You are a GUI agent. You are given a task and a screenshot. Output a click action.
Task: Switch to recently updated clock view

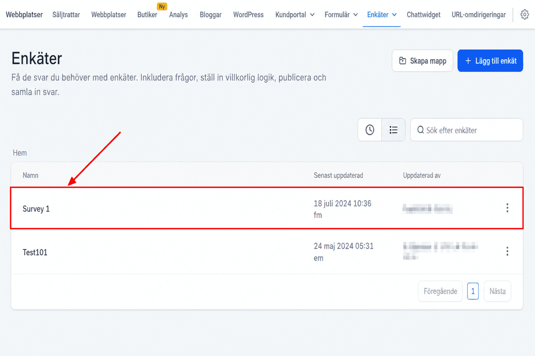pyautogui.click(x=370, y=130)
